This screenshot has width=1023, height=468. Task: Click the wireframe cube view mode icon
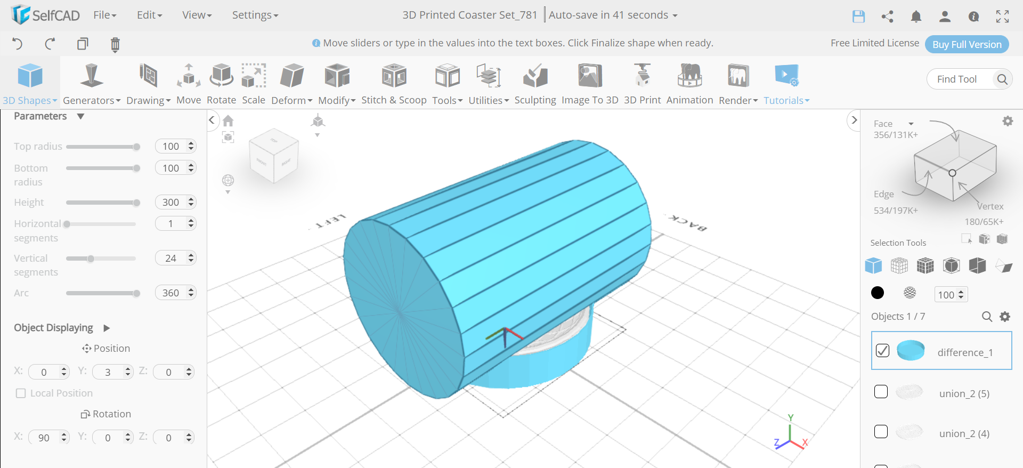pyautogui.click(x=899, y=265)
